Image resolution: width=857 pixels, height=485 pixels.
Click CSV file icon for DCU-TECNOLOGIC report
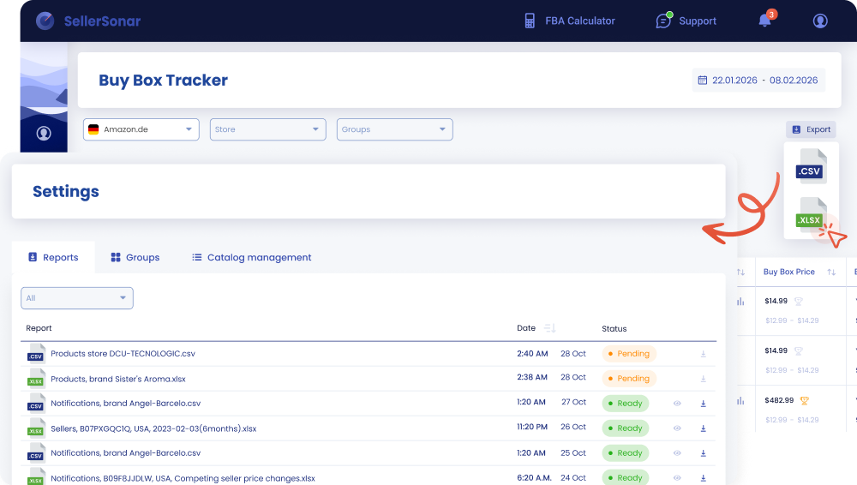click(36, 353)
